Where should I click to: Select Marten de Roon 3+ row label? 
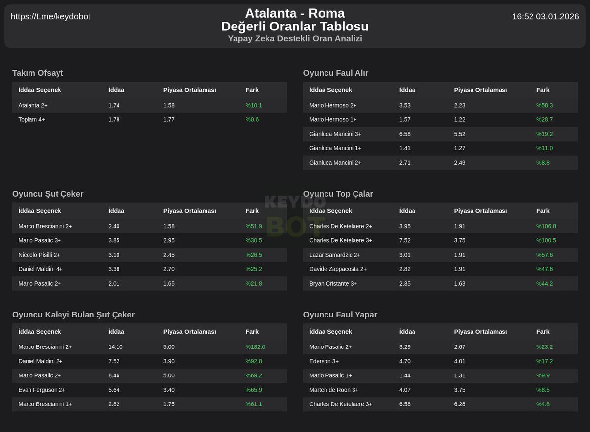click(334, 389)
